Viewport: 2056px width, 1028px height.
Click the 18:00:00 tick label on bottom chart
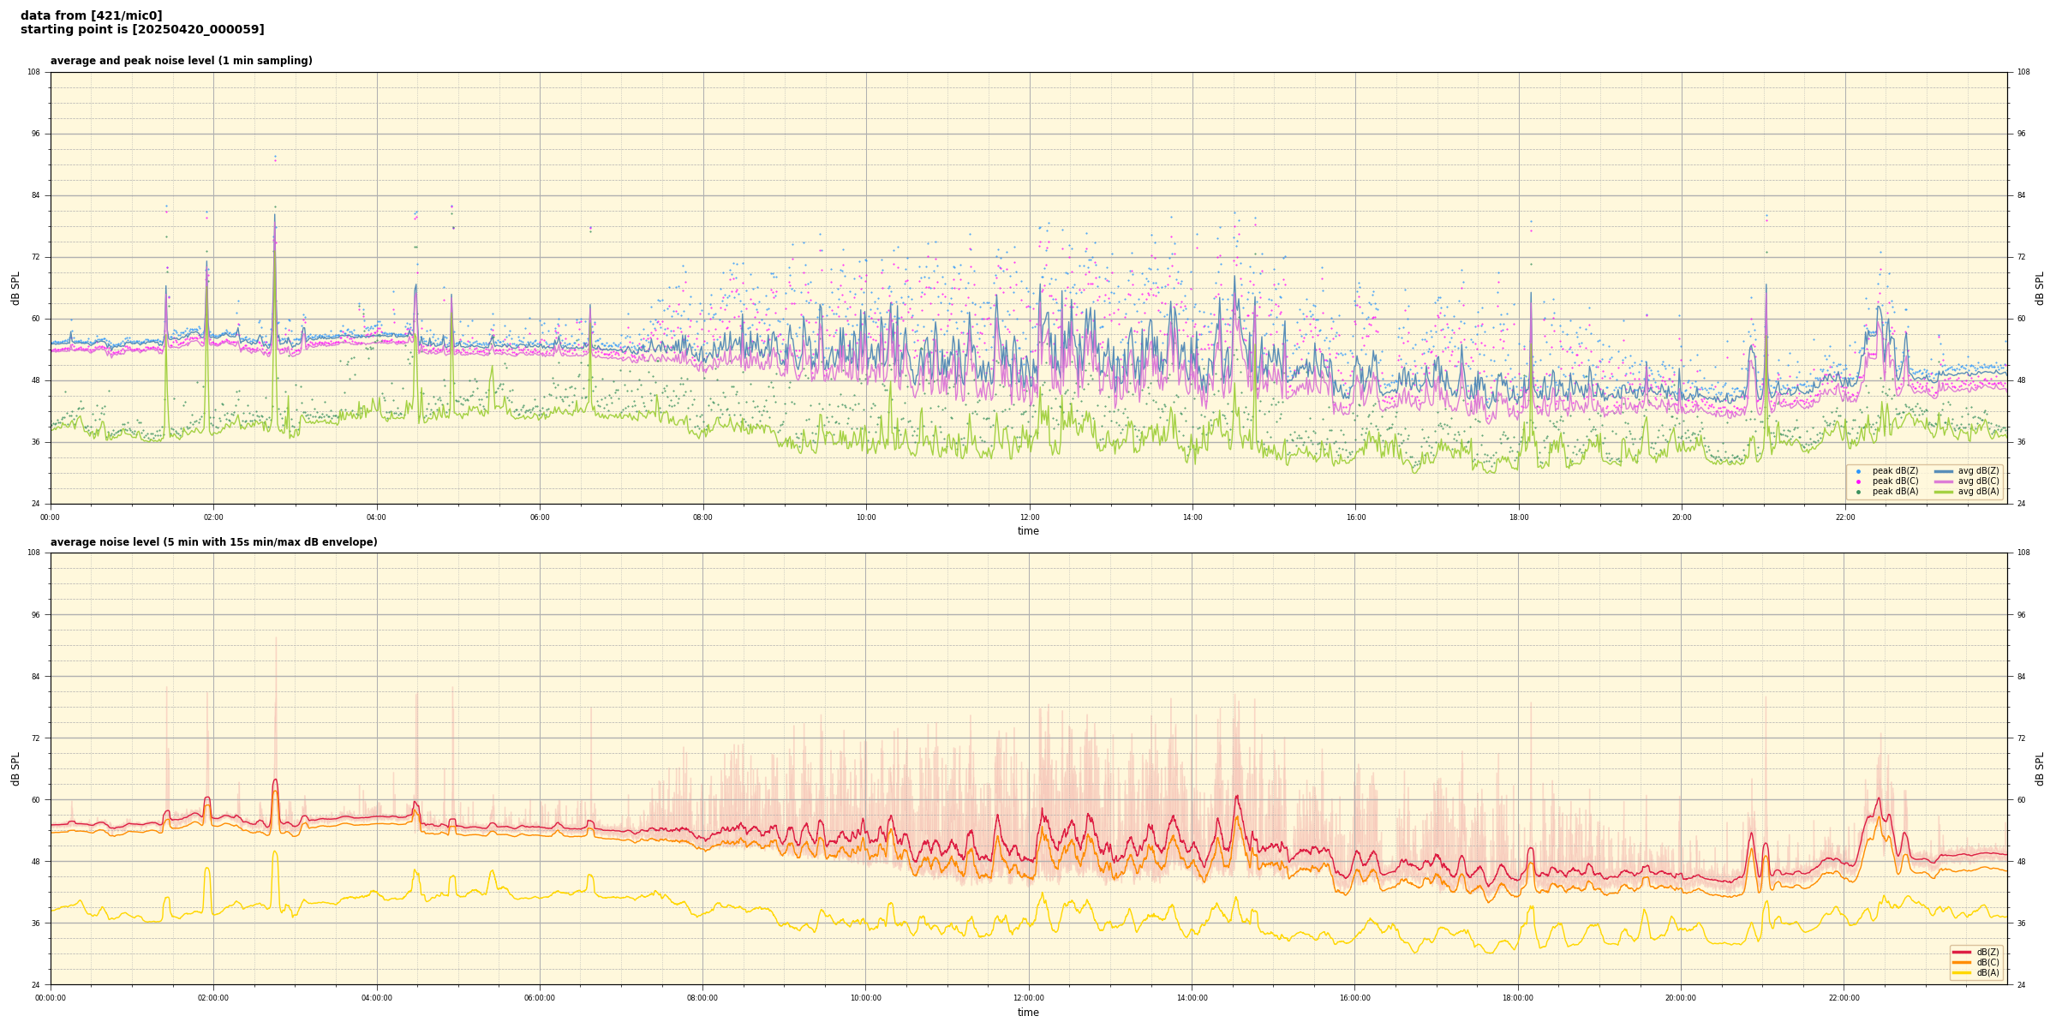pos(1518,998)
